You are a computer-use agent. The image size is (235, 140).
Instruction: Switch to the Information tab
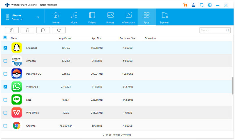coord(128,17)
